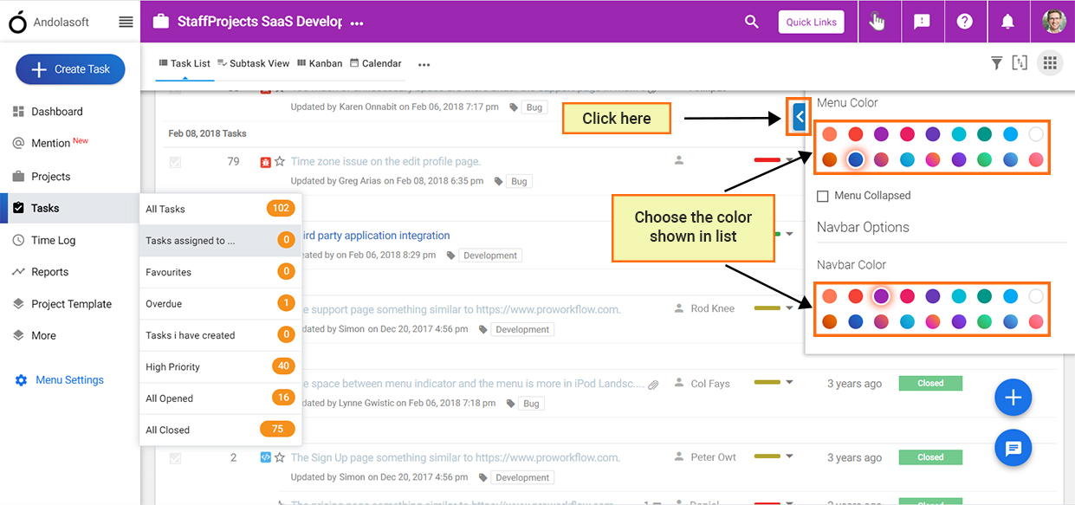Click the Reports chart icon in sidebar
1075x505 pixels.
(18, 272)
